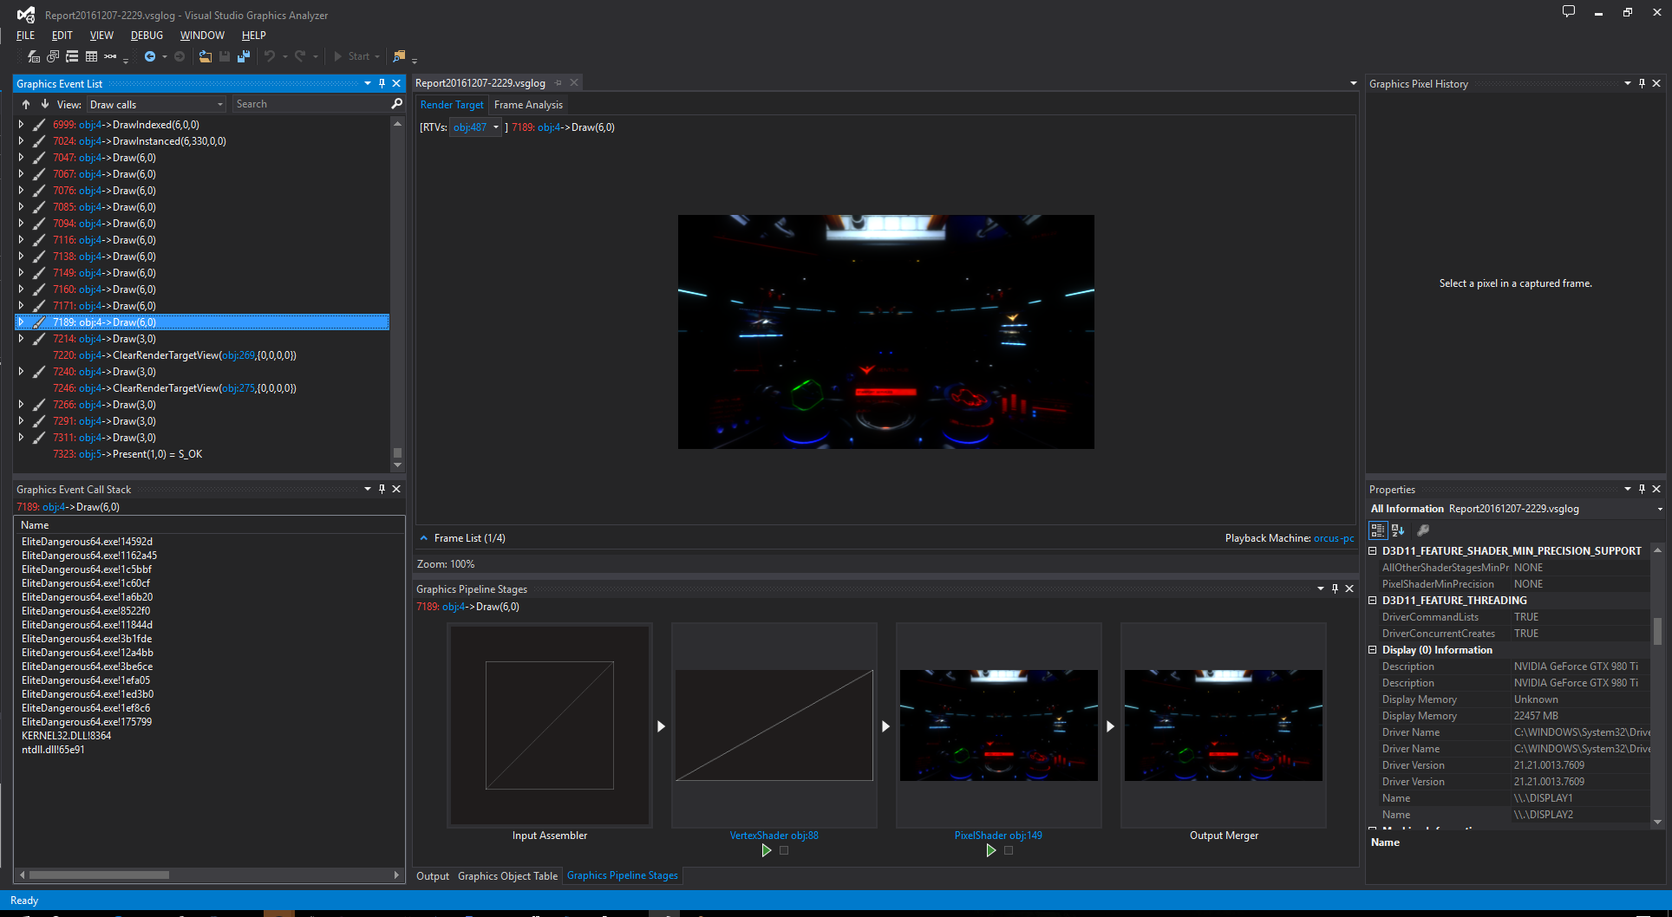1672x917 pixels.
Task: Click the search magnifier in Event List
Action: pyautogui.click(x=397, y=104)
